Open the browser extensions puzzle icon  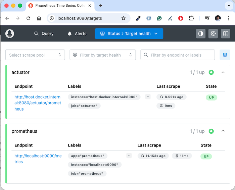pos(191,18)
